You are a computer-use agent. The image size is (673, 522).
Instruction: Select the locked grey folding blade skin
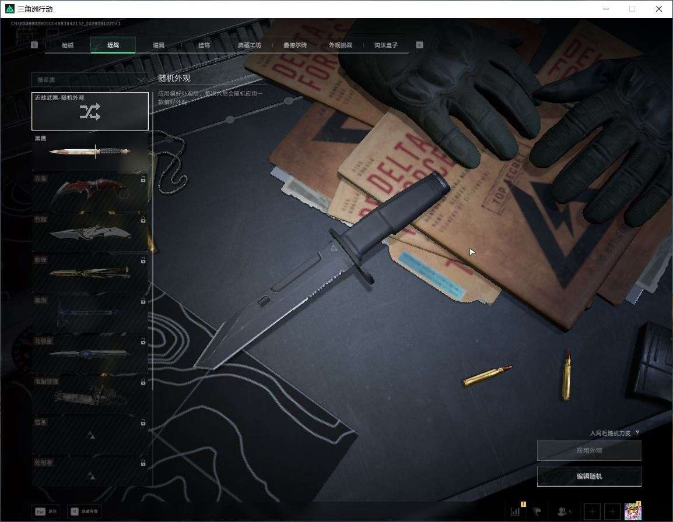tap(90, 232)
